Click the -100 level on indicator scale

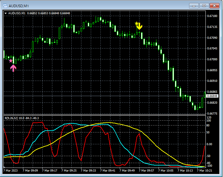[x=209, y=166]
